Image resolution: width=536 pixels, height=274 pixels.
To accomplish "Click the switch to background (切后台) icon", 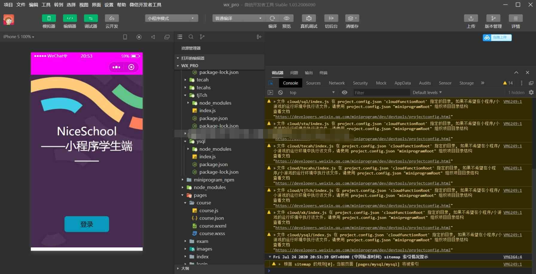I will (331, 18).
